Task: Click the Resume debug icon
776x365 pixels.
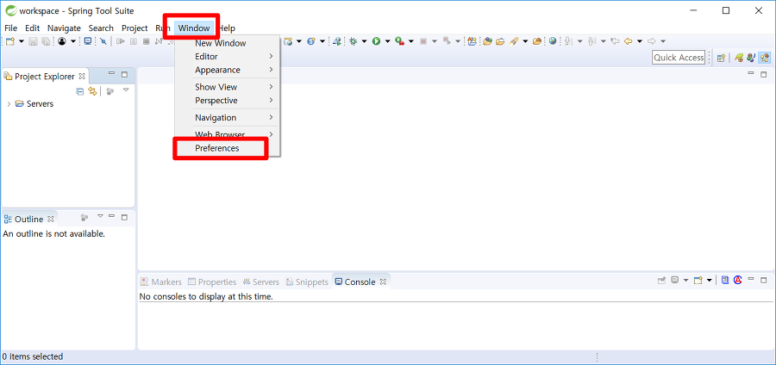Action: tap(120, 41)
